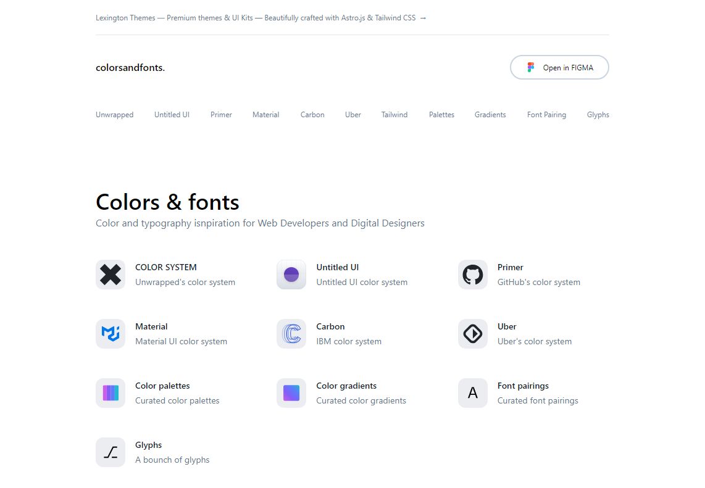Image resolution: width=705 pixels, height=488 pixels.
Task: Click the purple Color gradients square icon
Action: (x=291, y=393)
